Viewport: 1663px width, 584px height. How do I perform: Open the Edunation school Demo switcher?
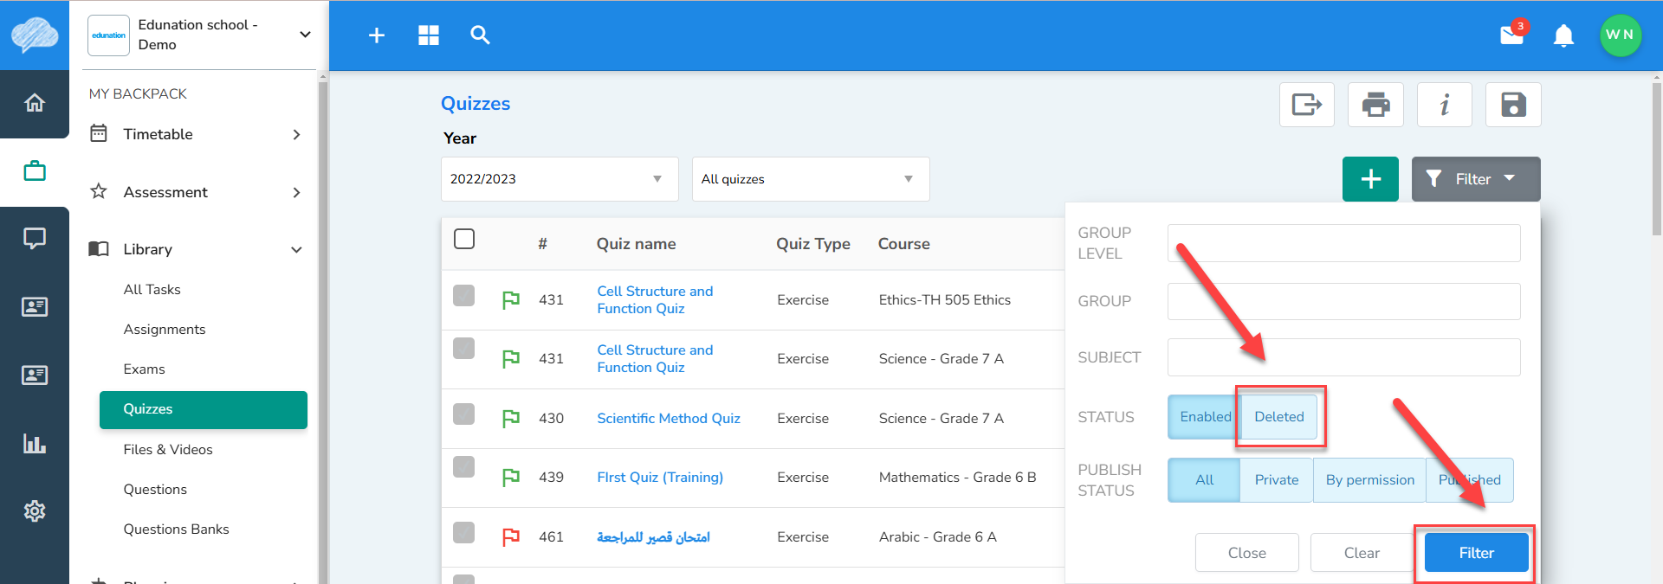[200, 35]
